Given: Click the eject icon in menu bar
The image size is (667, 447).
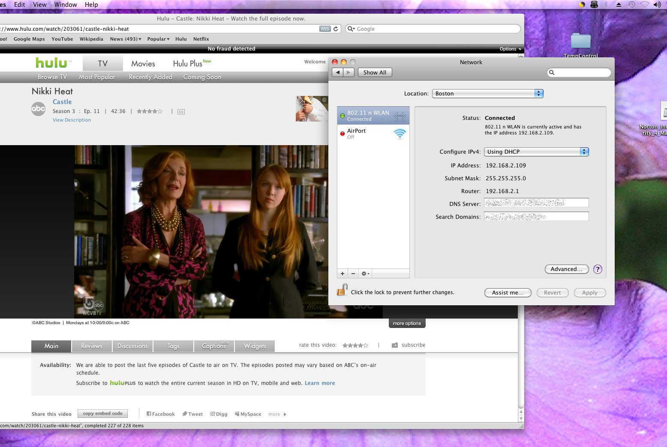Looking at the screenshot, I should 619,5.
